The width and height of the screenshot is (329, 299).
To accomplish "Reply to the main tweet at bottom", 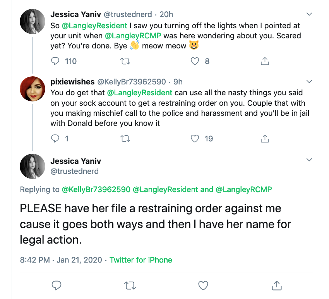I will [x=57, y=285].
